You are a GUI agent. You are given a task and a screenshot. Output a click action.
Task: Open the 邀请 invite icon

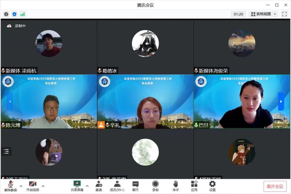click(99, 186)
